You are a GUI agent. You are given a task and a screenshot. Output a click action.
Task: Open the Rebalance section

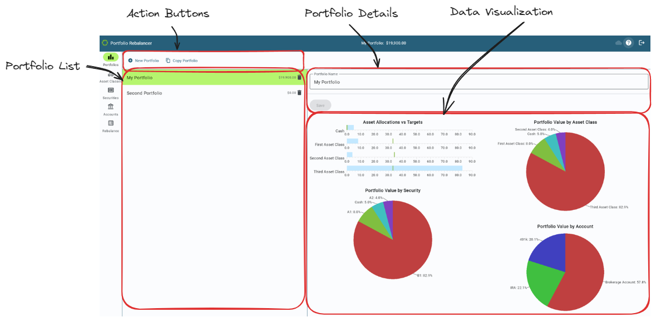click(x=110, y=122)
